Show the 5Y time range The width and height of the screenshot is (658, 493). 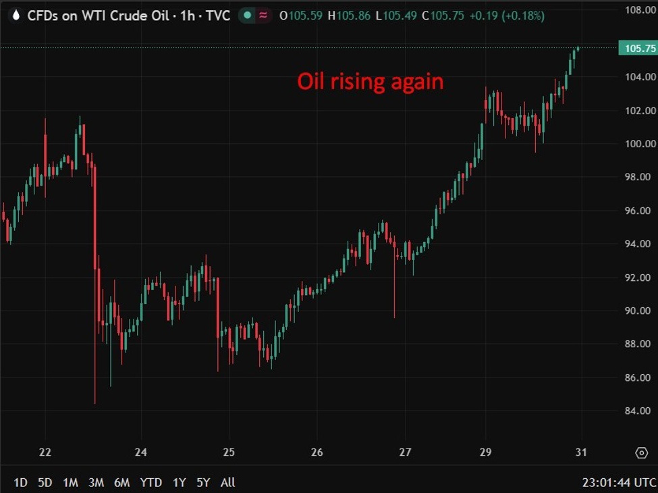click(x=203, y=482)
